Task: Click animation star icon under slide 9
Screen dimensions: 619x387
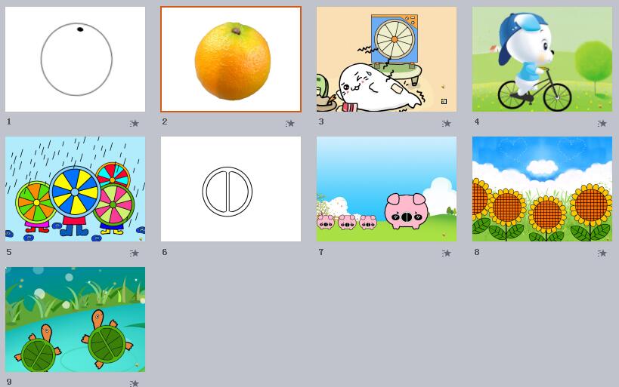Action: coord(135,383)
